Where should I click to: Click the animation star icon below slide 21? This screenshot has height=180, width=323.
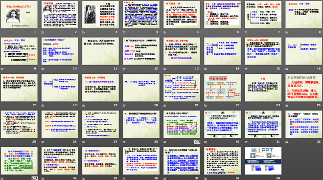pyautogui.click(x=165, y=106)
